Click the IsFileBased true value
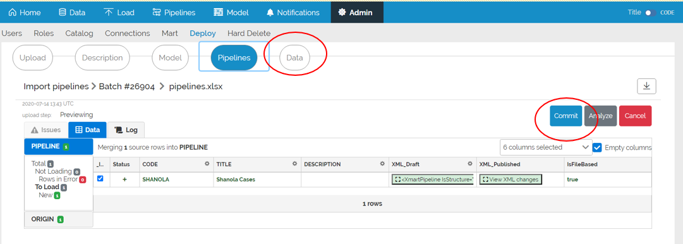The height and width of the screenshot is (244, 683). (x=573, y=179)
